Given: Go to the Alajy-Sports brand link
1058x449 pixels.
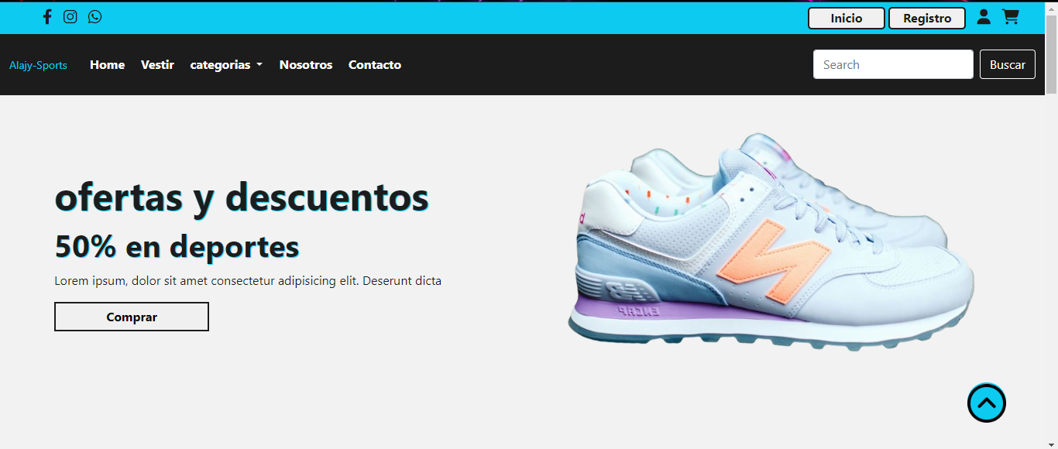Looking at the screenshot, I should 38,65.
